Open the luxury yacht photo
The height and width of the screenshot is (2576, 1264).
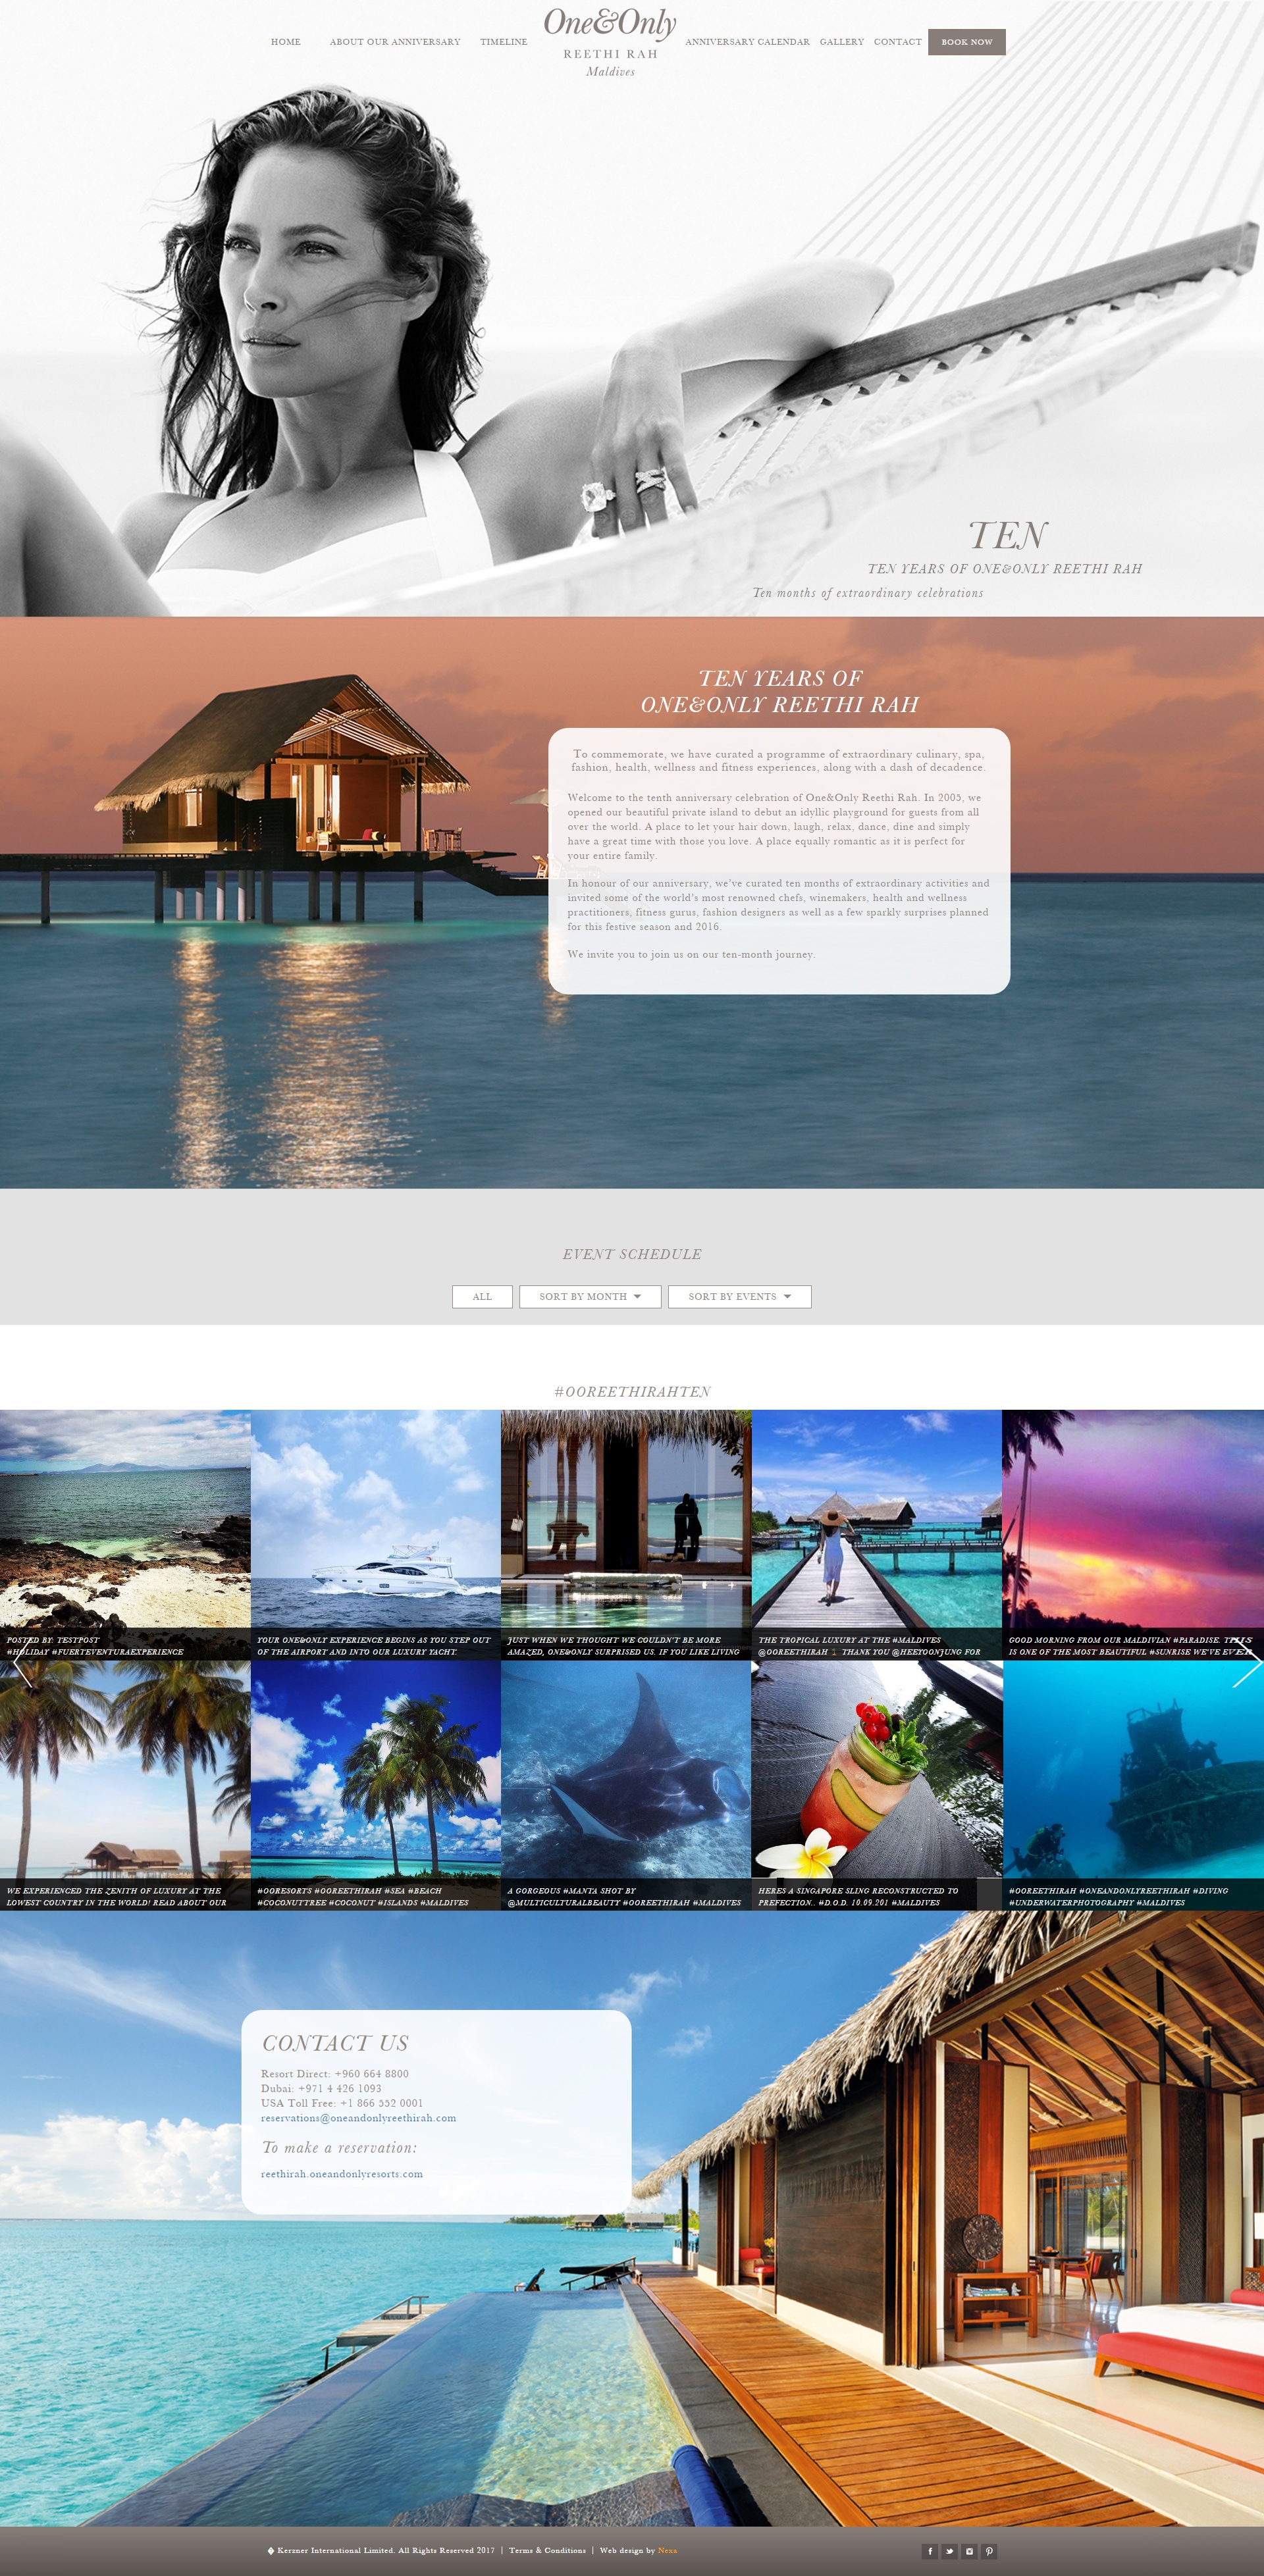(x=375, y=1535)
